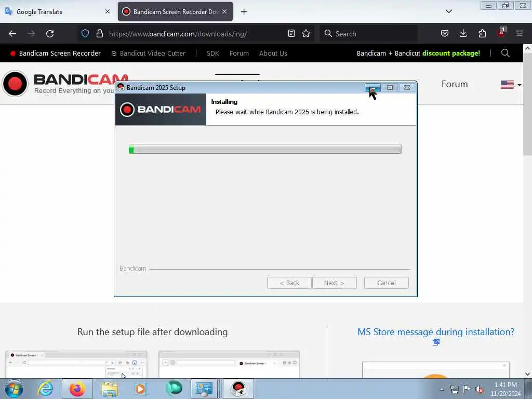
Task: Click the second setup screenshot thumbnail
Action: [x=229, y=364]
